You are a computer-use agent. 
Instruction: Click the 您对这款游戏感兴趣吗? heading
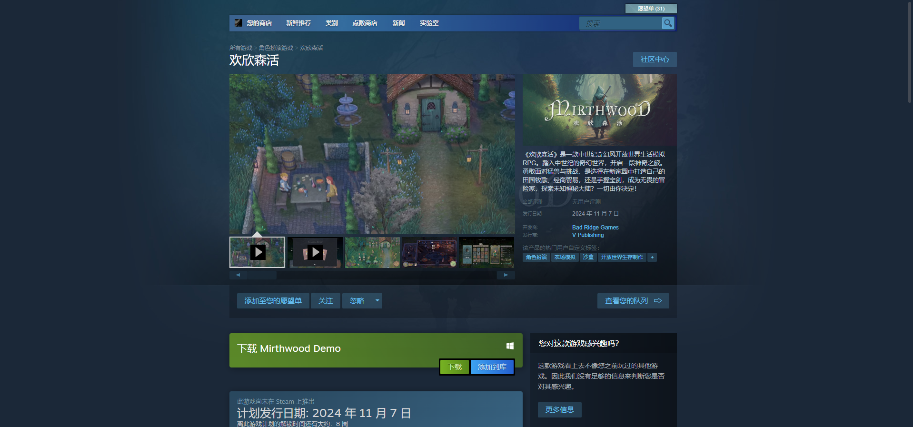pyautogui.click(x=579, y=343)
